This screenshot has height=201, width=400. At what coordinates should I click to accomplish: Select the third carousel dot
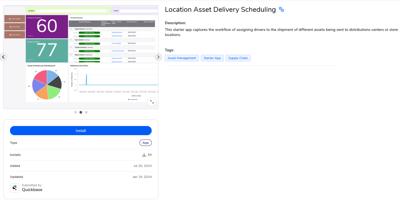(x=86, y=112)
